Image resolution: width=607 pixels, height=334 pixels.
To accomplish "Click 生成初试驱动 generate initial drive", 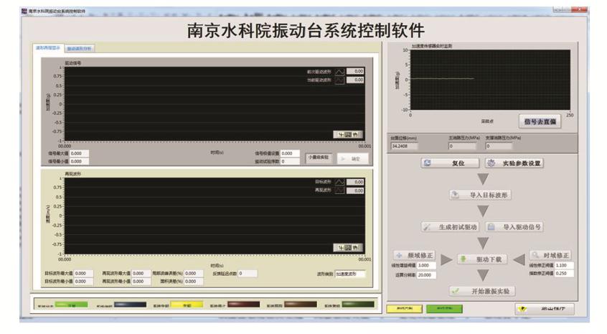I will point(450,226).
